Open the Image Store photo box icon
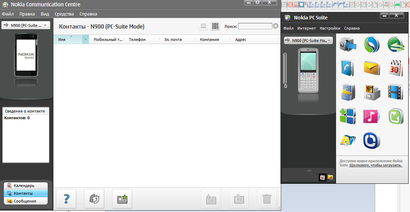 coord(371,92)
